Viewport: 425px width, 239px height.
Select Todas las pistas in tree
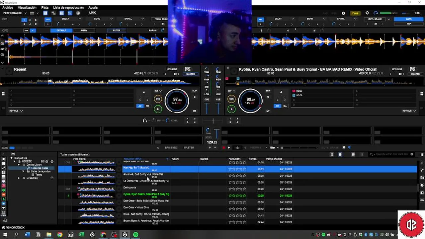(x=40, y=168)
